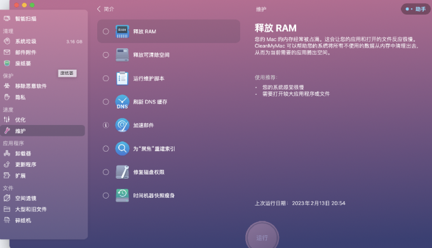Open the Uninstaller (卸载器) icon
Viewport: 432px width, 248px height.
click(x=7, y=153)
